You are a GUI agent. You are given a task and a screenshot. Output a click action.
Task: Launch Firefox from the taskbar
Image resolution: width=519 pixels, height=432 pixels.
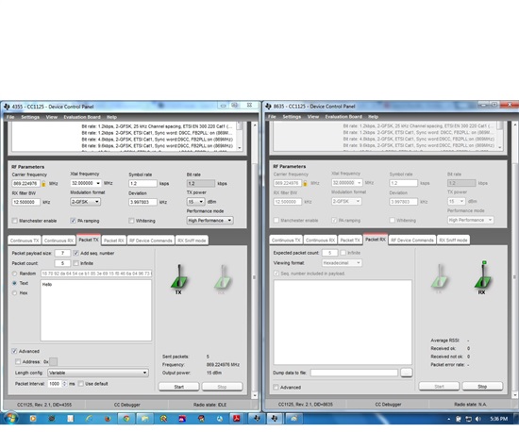tap(108, 419)
